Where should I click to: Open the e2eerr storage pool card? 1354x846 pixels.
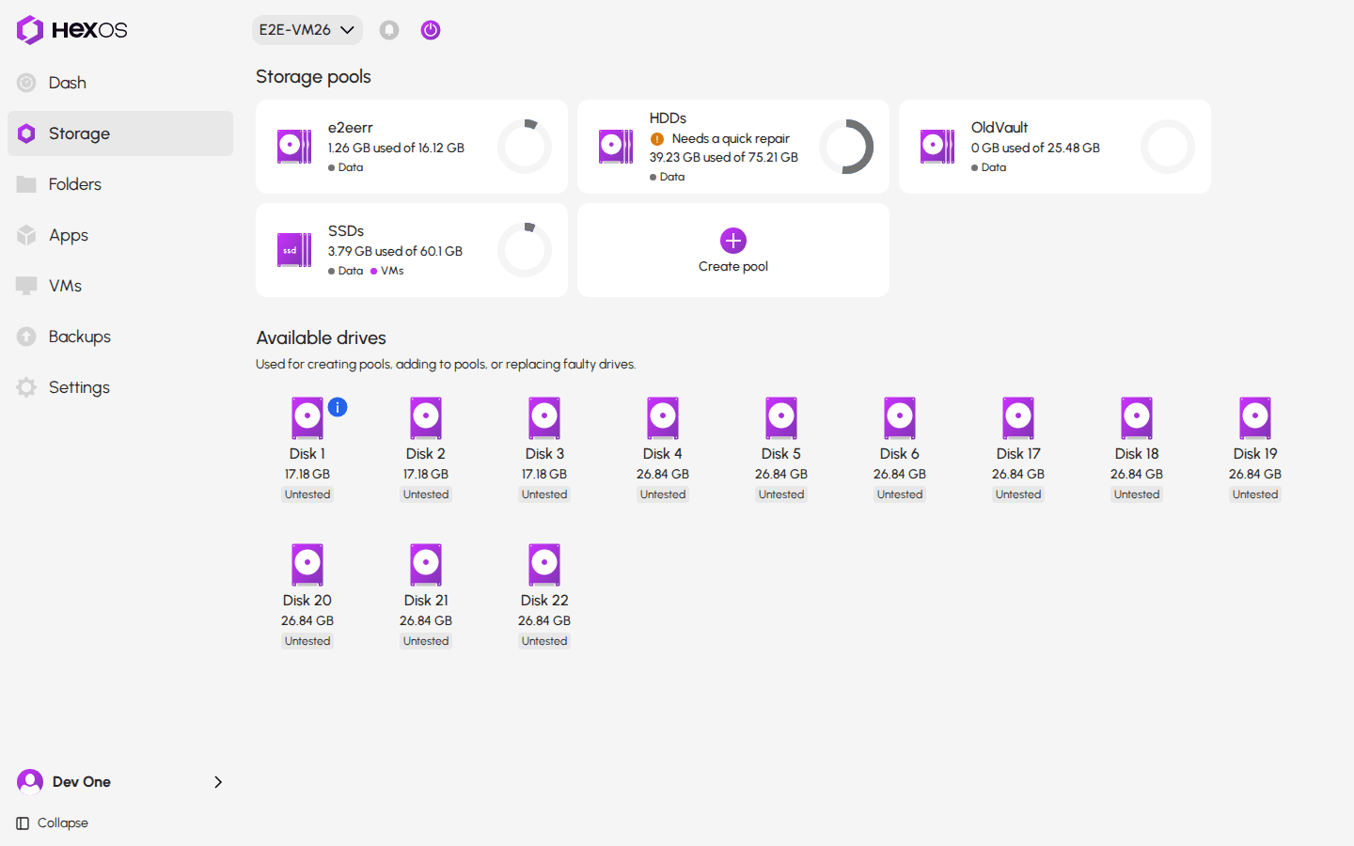tap(412, 147)
